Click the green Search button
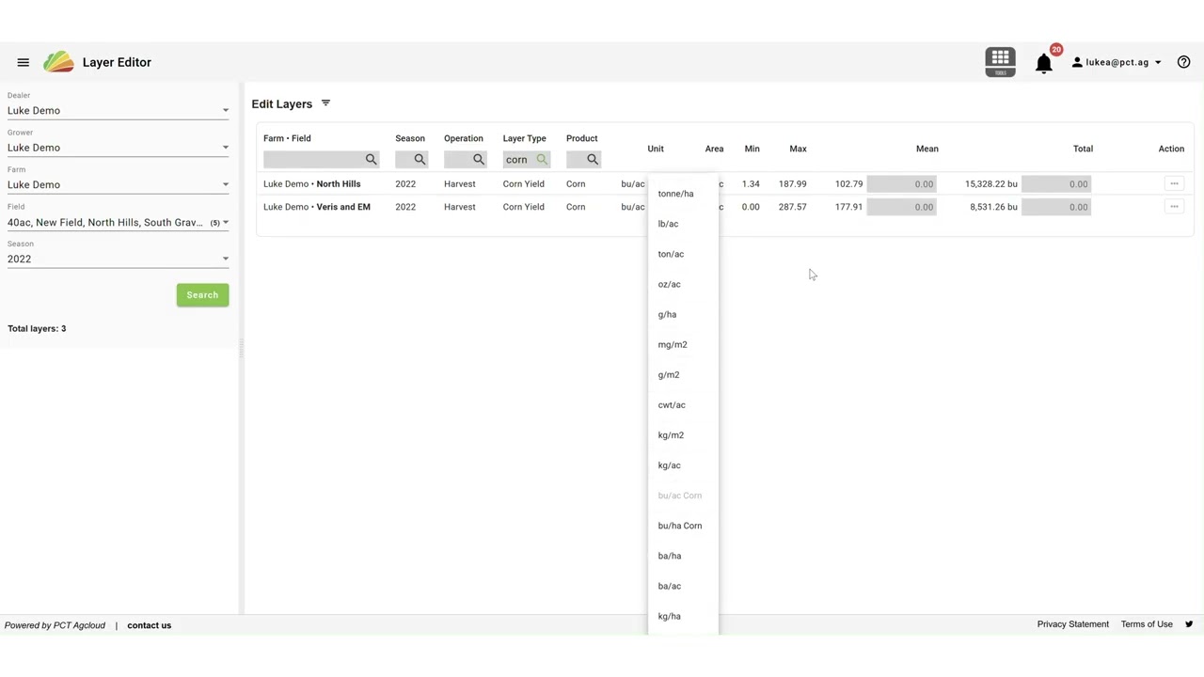The height and width of the screenshot is (677, 1204). click(202, 295)
